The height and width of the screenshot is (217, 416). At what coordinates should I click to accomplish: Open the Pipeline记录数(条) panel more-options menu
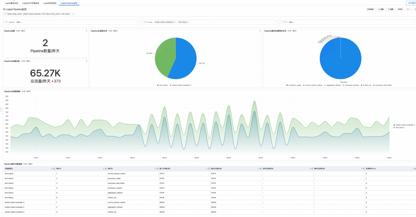[87, 61]
